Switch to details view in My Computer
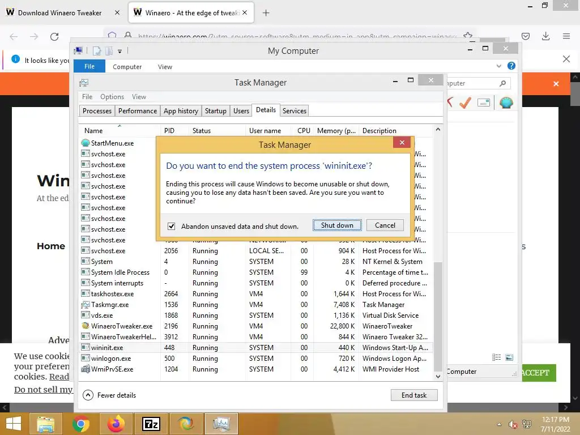This screenshot has width=580, height=435. pyautogui.click(x=496, y=357)
